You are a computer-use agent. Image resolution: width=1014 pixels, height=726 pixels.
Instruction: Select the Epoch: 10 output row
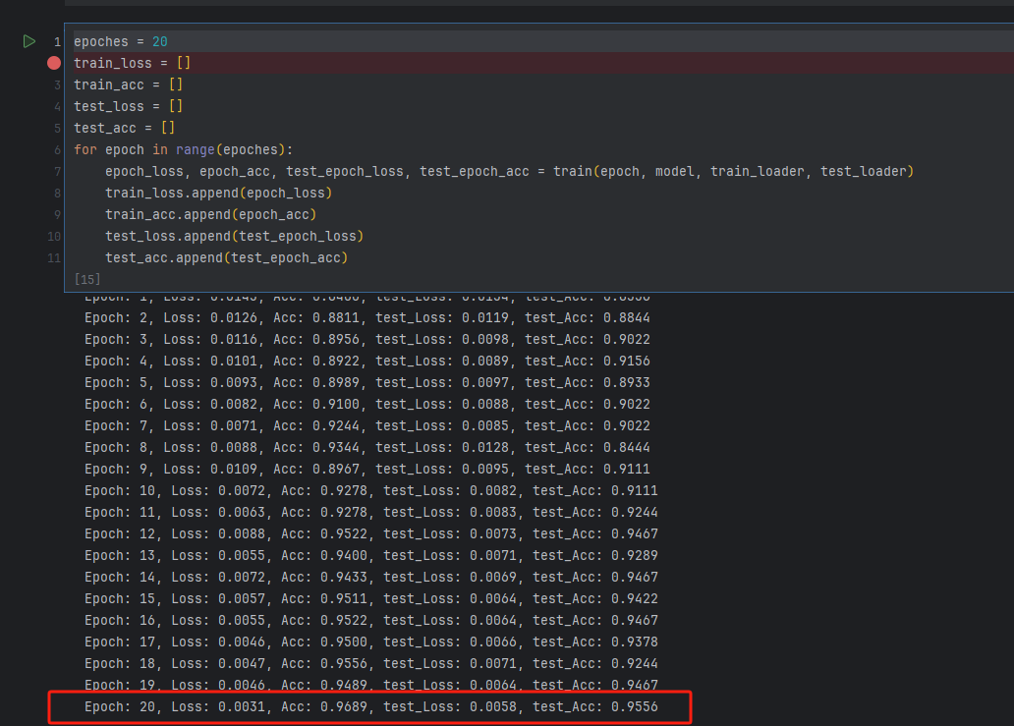pyautogui.click(x=371, y=490)
